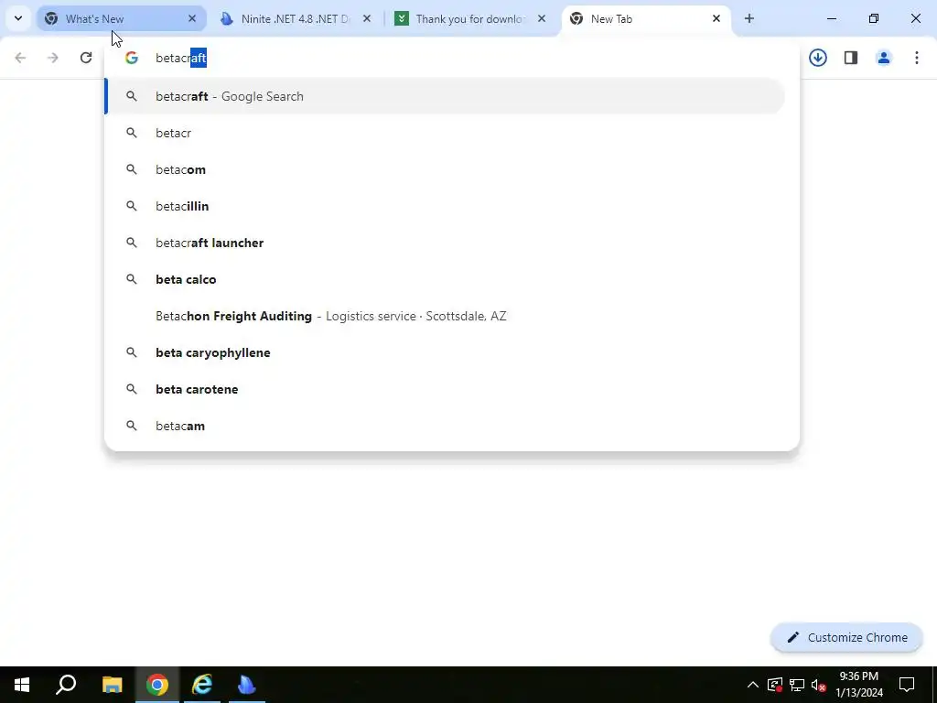Choose 'beta caryophyllene' suggestion
The width and height of the screenshot is (937, 703).
pos(446,352)
